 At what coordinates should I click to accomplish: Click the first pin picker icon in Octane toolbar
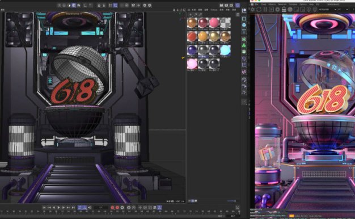(x=309, y=10)
